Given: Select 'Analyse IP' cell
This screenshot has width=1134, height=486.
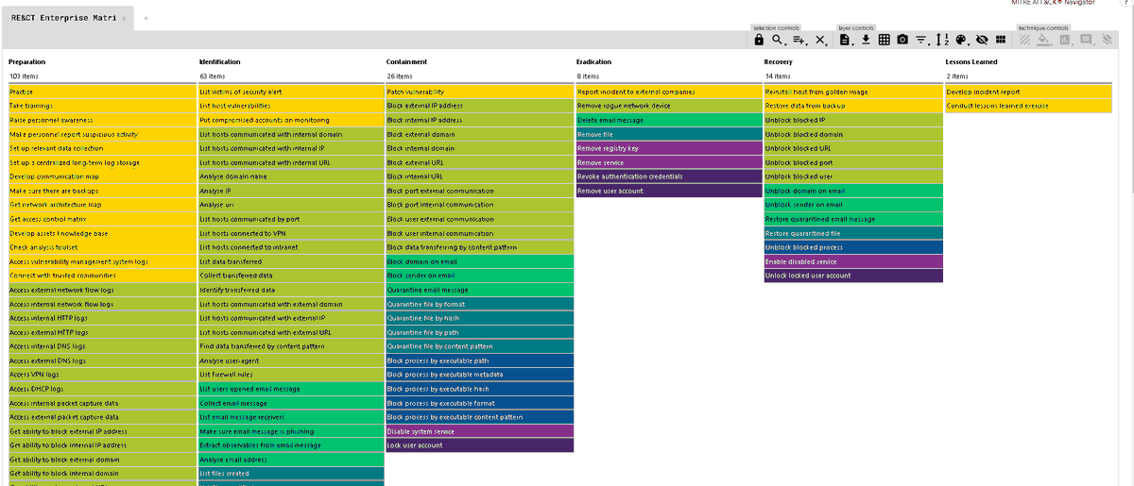Looking at the screenshot, I should tap(291, 191).
